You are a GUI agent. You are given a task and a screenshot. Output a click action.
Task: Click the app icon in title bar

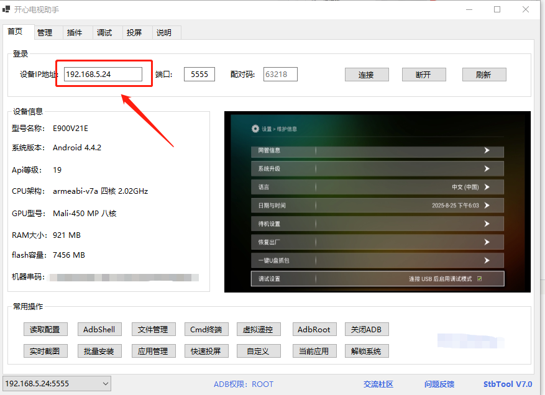pos(6,9)
